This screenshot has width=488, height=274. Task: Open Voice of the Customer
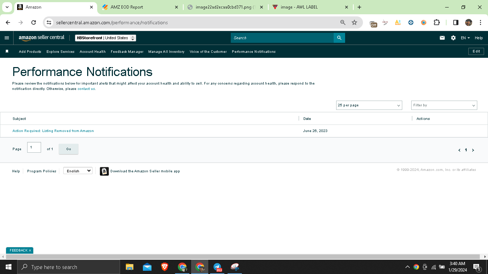click(x=208, y=52)
